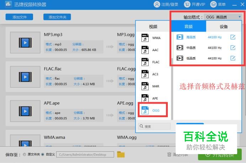This screenshot has width=246, height=163.
Task: Select the WMA.wma file name
Action: [x=54, y=137]
